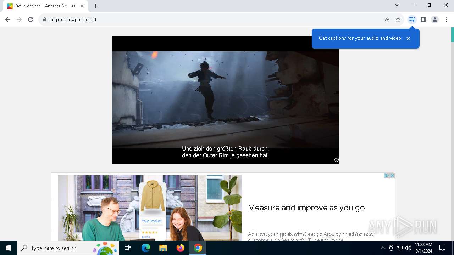The width and height of the screenshot is (454, 255).
Task: Launch Firefox from taskbar
Action: 181,248
